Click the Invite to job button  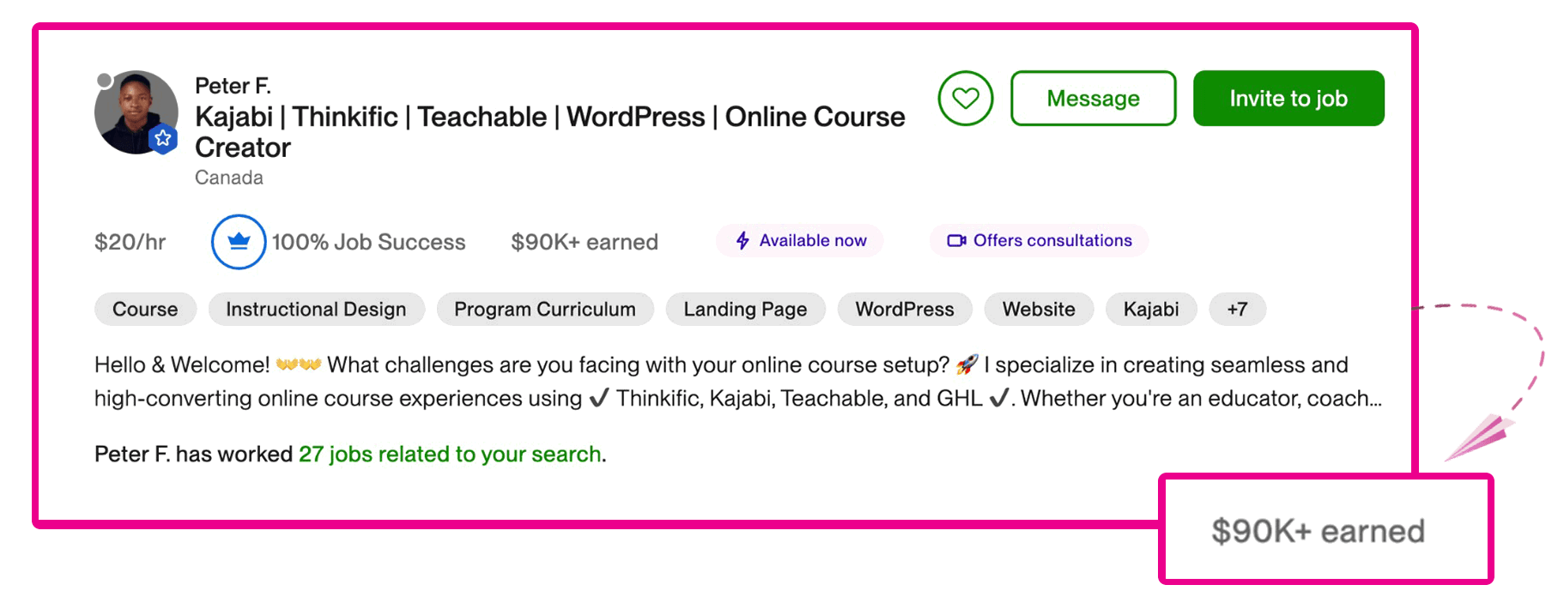1288,99
